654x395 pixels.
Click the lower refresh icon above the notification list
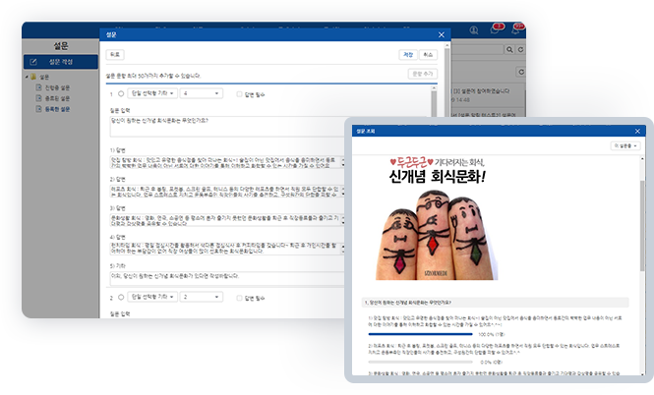pos(521,72)
